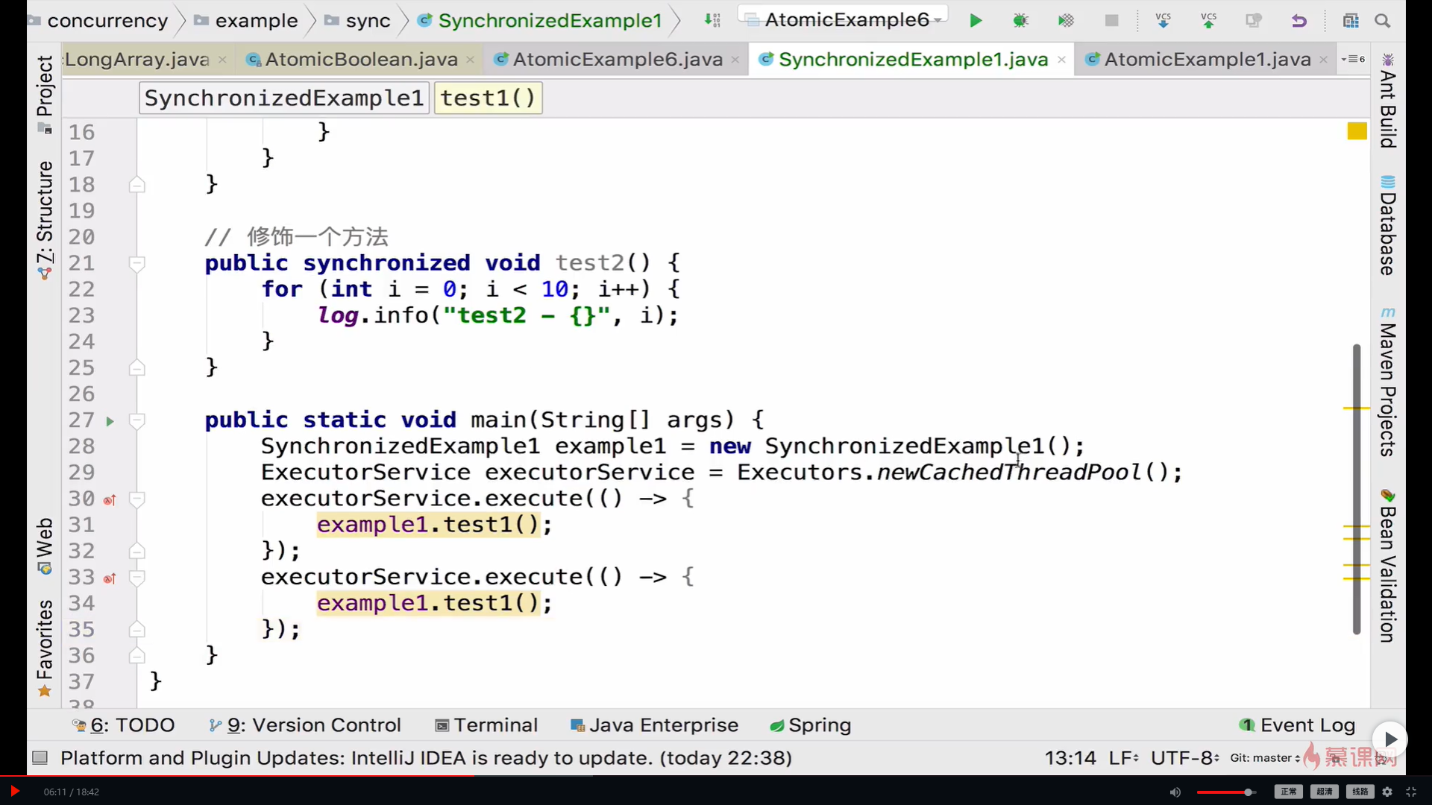Collapse the lambda fold at line 33

(x=136, y=578)
